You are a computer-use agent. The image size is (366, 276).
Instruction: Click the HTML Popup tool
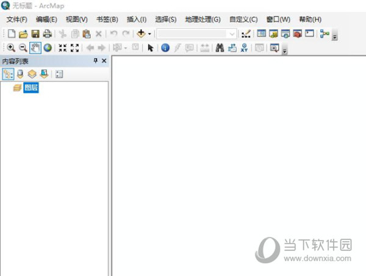pyautogui.click(x=189, y=48)
